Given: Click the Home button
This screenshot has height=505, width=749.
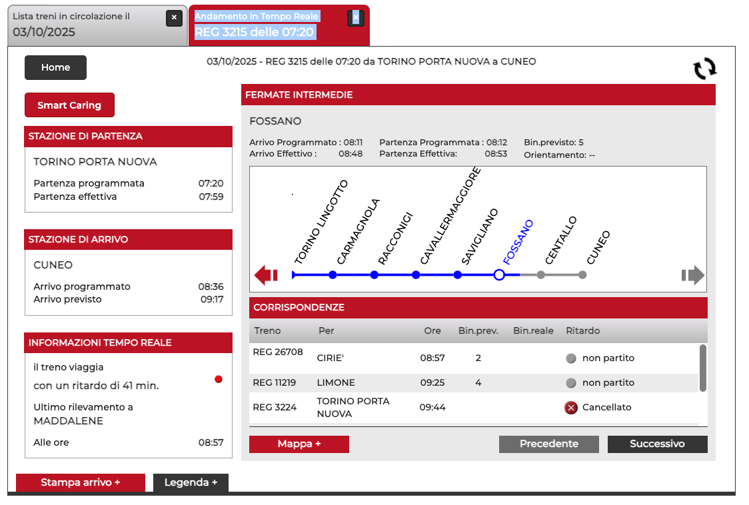Looking at the screenshot, I should [55, 67].
